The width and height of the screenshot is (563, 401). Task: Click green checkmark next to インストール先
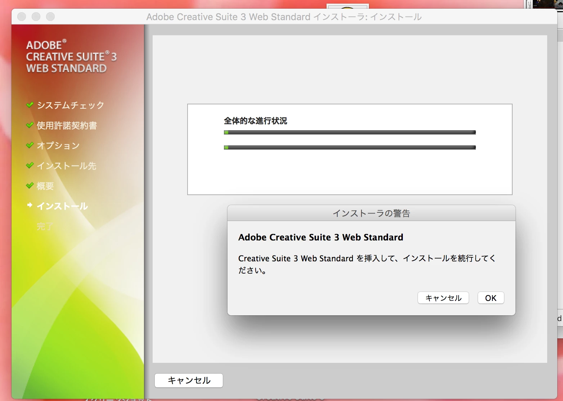pos(30,165)
